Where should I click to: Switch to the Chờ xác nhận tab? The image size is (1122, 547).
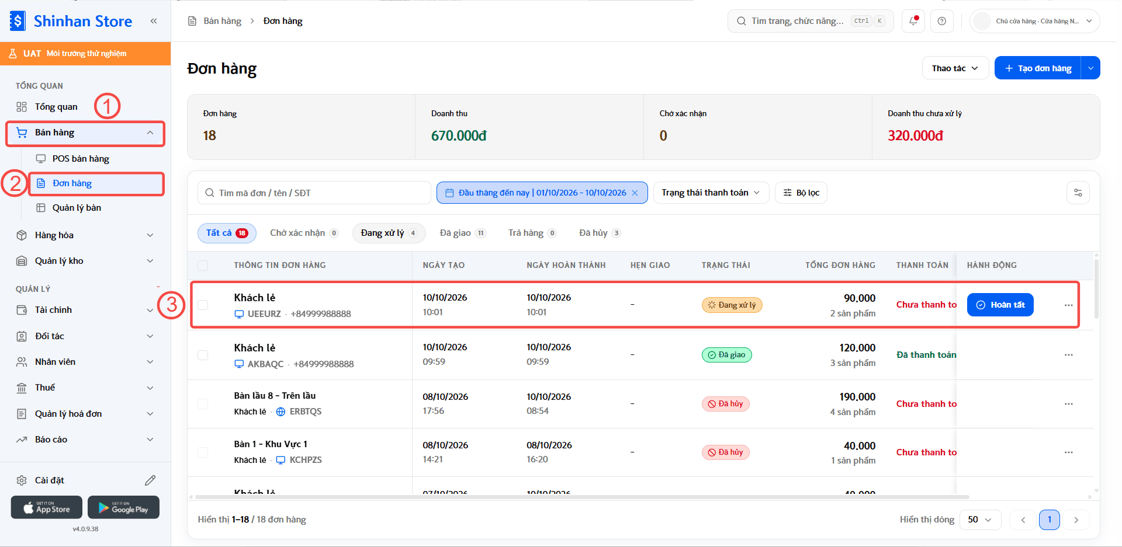(x=304, y=233)
